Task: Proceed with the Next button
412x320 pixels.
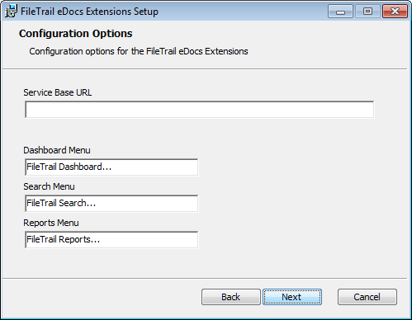Action: pos(292,297)
